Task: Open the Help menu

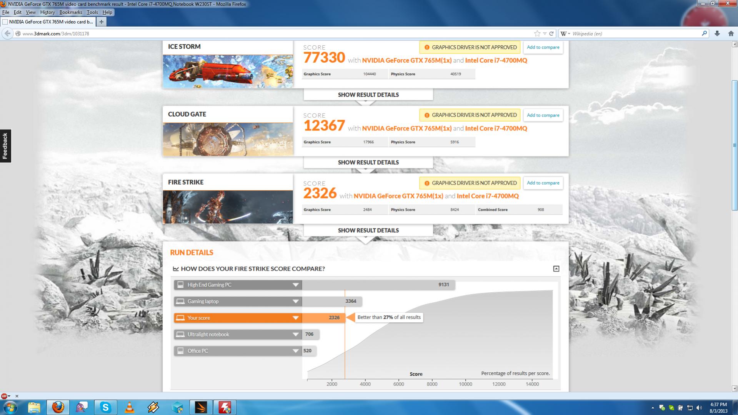Action: point(107,12)
